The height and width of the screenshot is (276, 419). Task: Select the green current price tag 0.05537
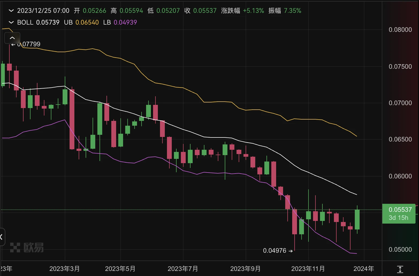click(x=399, y=213)
